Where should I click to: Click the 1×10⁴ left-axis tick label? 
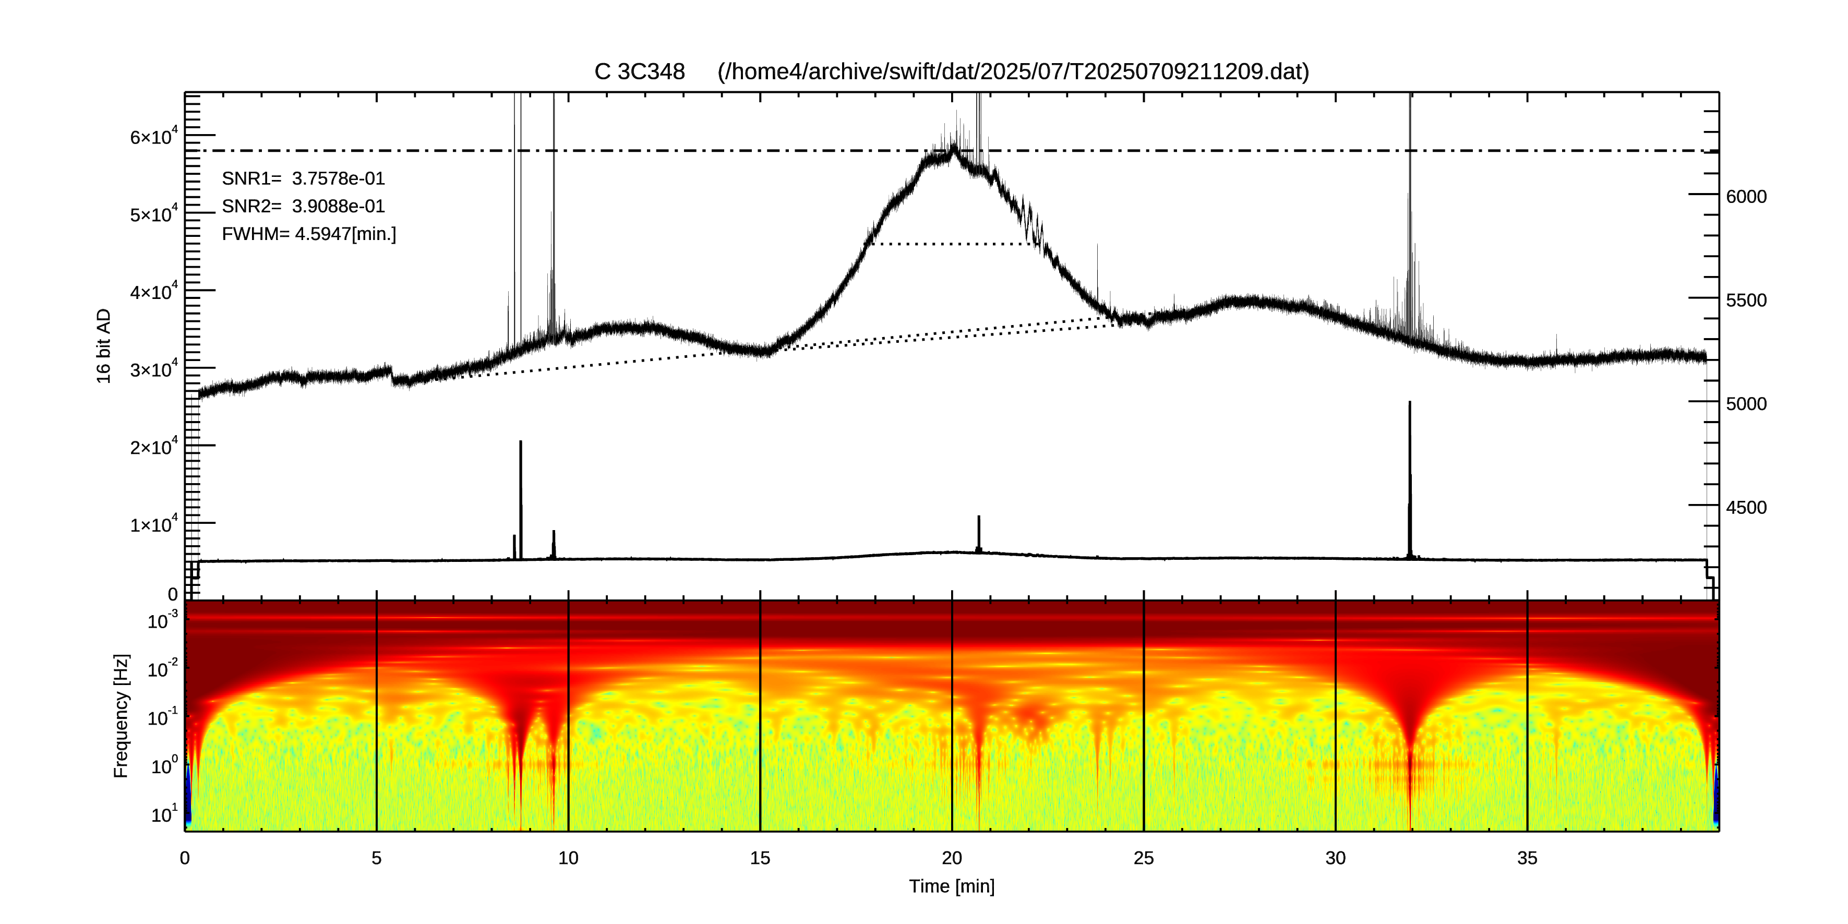(153, 524)
